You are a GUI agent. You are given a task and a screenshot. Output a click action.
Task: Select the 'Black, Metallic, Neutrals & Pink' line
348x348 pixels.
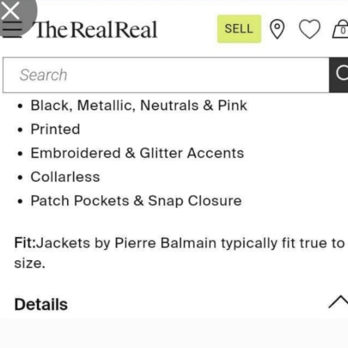pyautogui.click(x=139, y=105)
